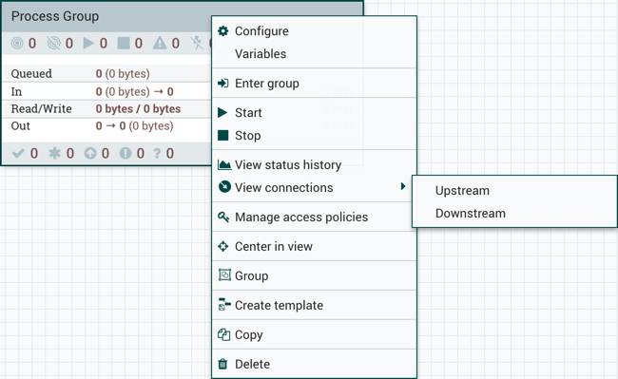Click the Delete trash can icon
The width and height of the screenshot is (618, 379).
tap(222, 364)
